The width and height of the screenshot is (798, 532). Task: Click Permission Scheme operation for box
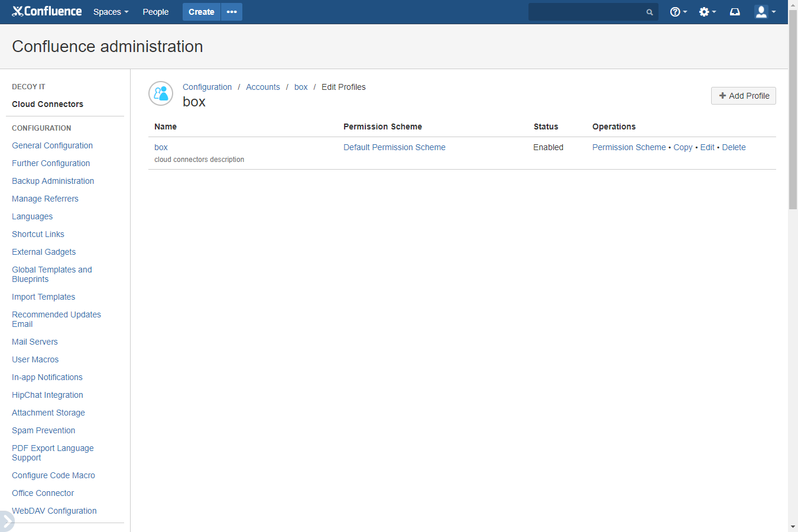[629, 147]
